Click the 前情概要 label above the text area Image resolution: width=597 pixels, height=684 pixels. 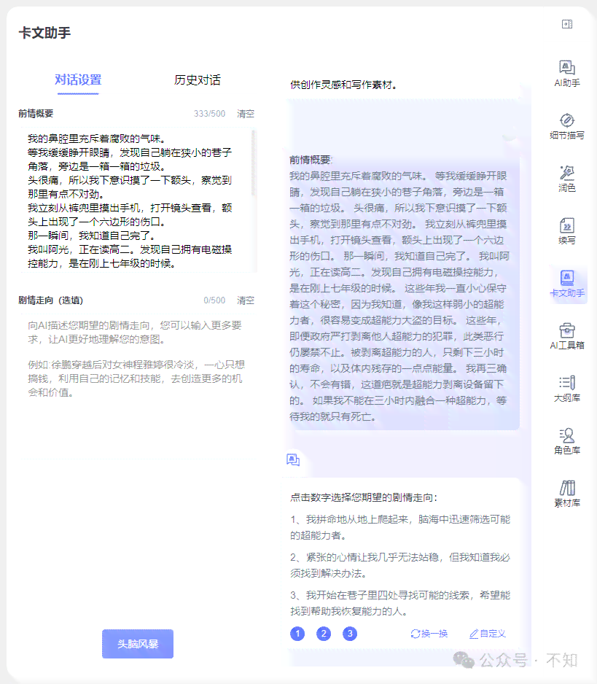pyautogui.click(x=36, y=114)
